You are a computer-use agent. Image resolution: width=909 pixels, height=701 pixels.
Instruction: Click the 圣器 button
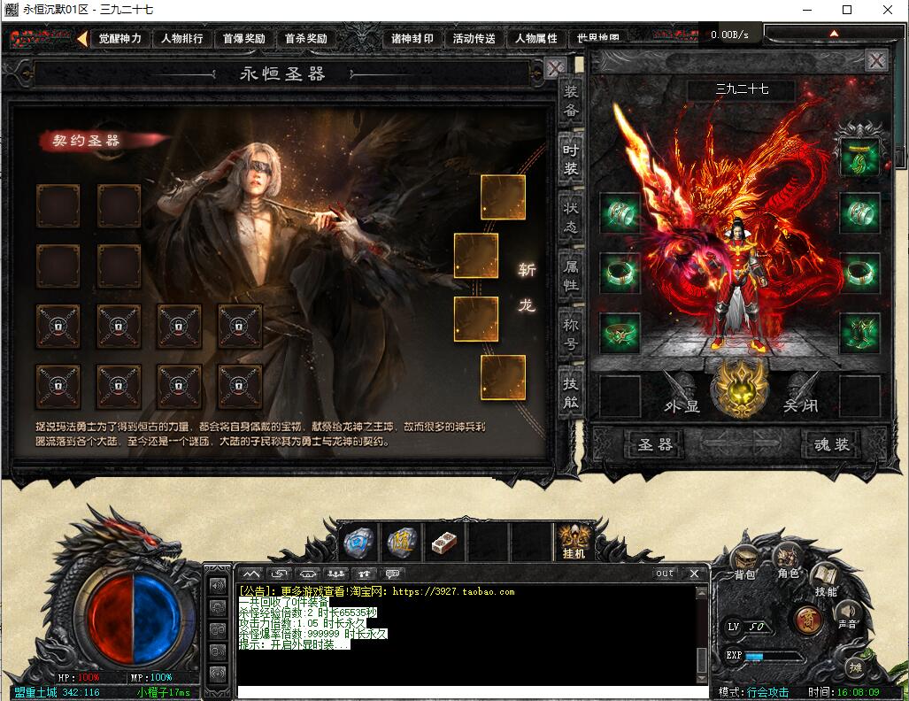click(655, 444)
